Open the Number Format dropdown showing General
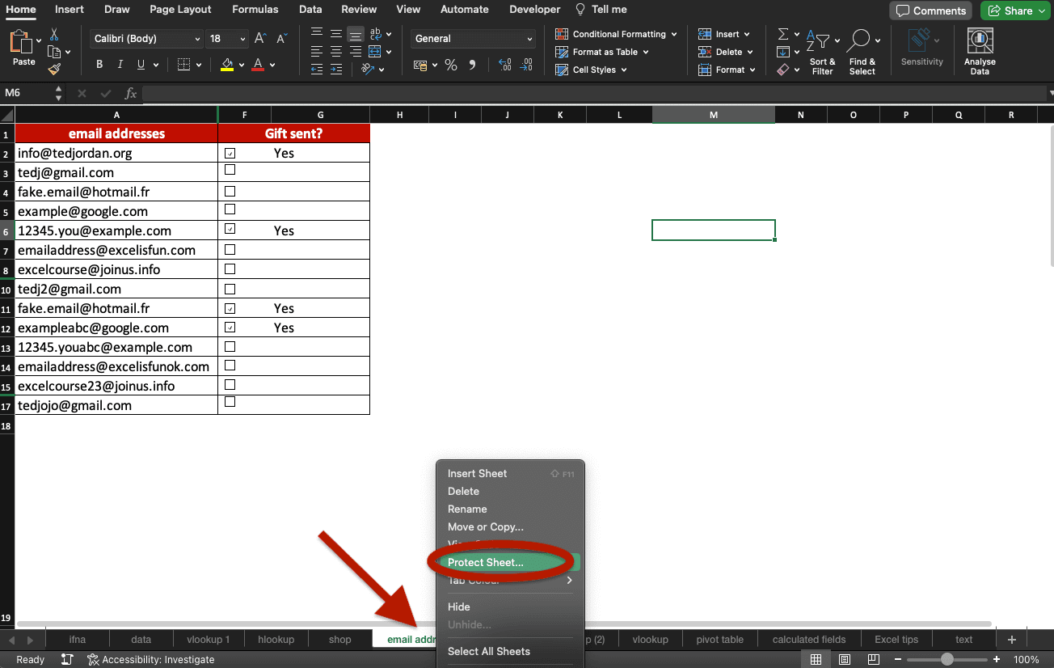Screen dimensions: 1054x668 tap(472, 38)
